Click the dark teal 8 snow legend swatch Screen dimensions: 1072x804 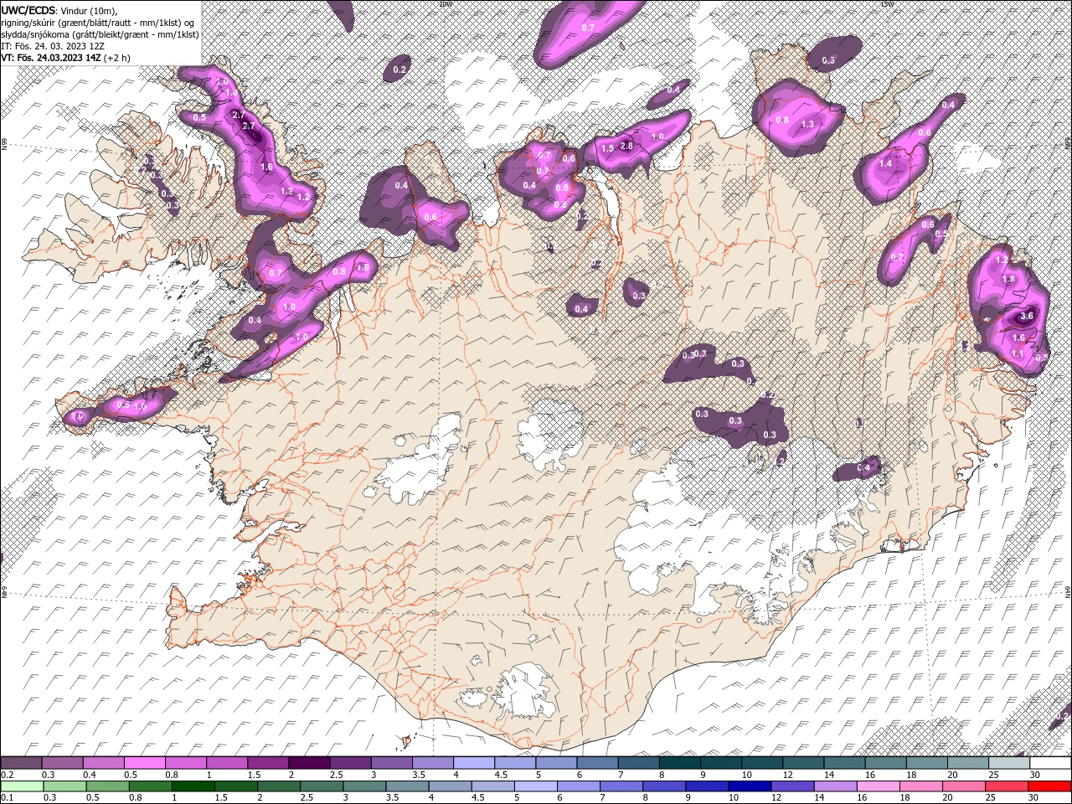click(680, 762)
